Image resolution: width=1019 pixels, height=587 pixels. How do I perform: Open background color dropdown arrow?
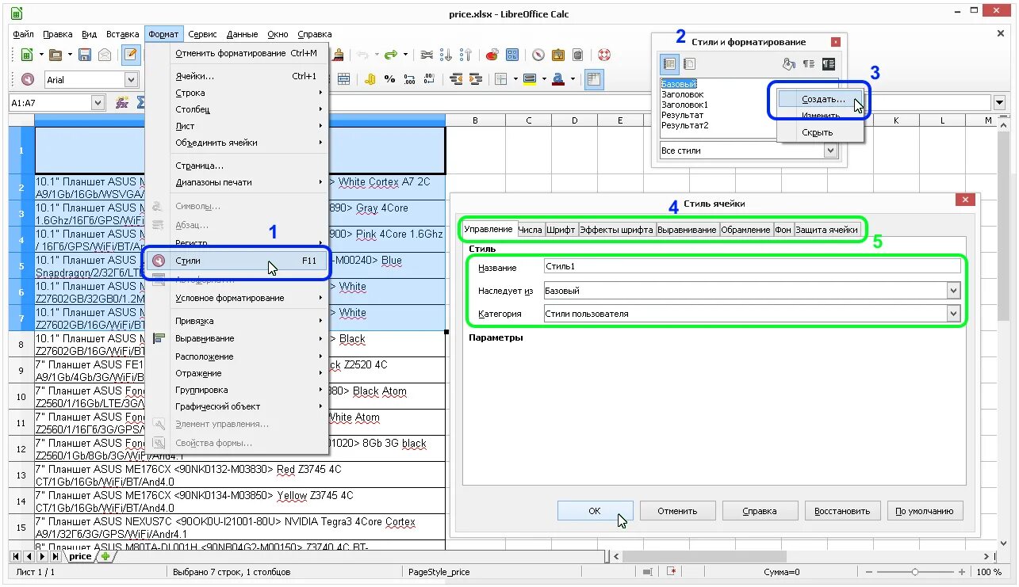click(544, 79)
